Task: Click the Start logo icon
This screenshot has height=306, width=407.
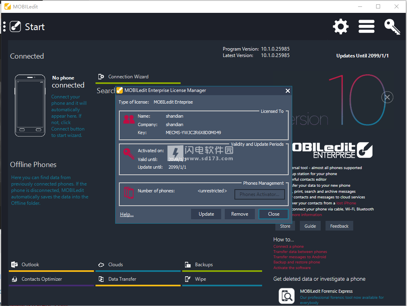Action: pyautogui.click(x=15, y=27)
